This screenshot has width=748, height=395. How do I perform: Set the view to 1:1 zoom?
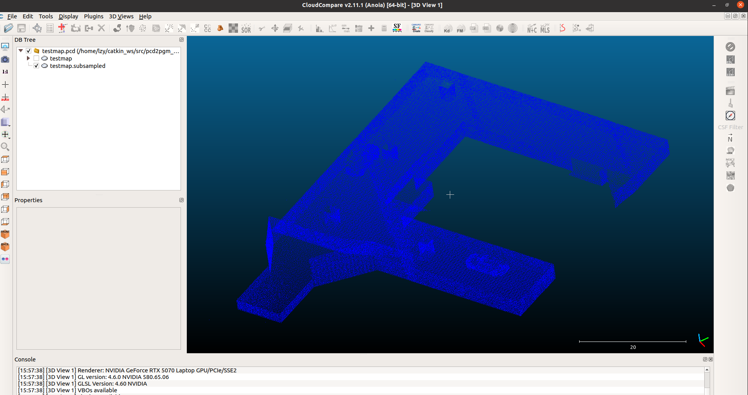(5, 72)
